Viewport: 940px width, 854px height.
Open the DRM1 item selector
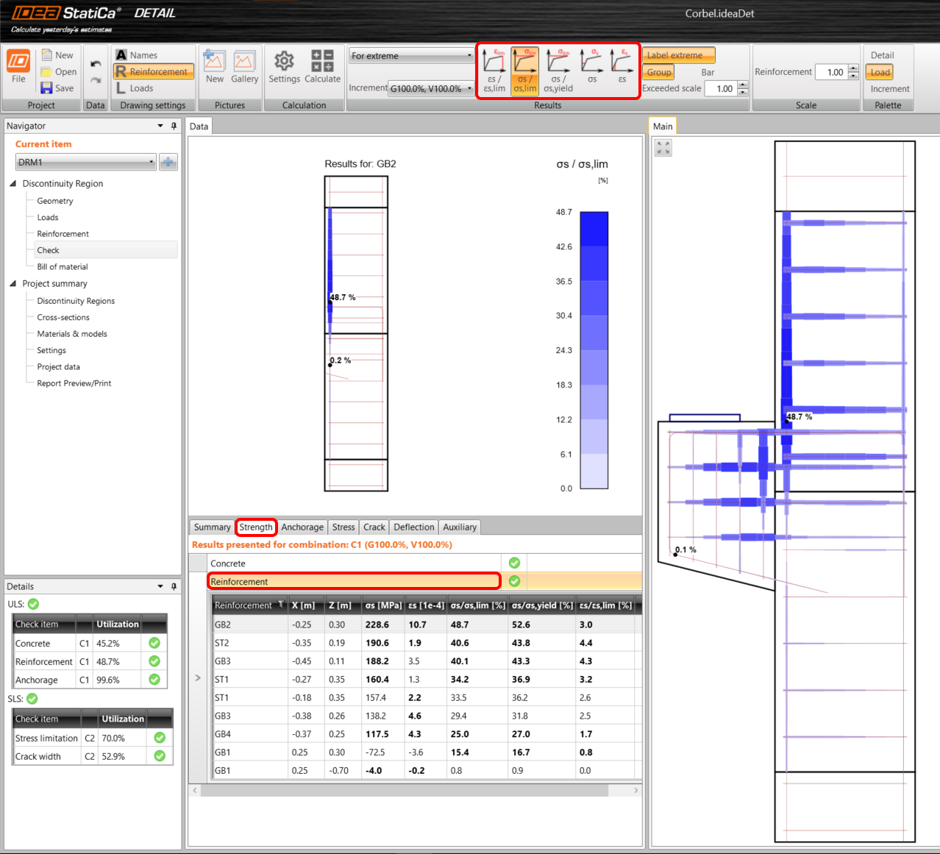click(x=150, y=162)
